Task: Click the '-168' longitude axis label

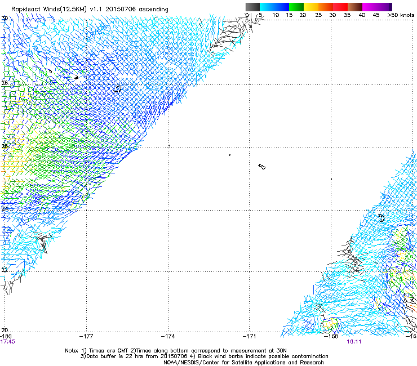Action: tap(331, 336)
